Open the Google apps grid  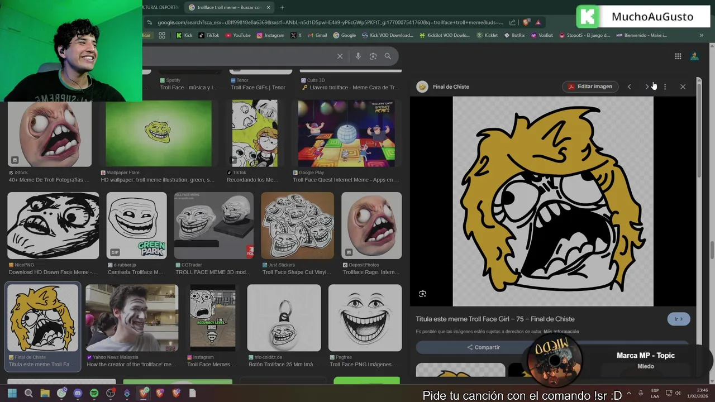[678, 56]
